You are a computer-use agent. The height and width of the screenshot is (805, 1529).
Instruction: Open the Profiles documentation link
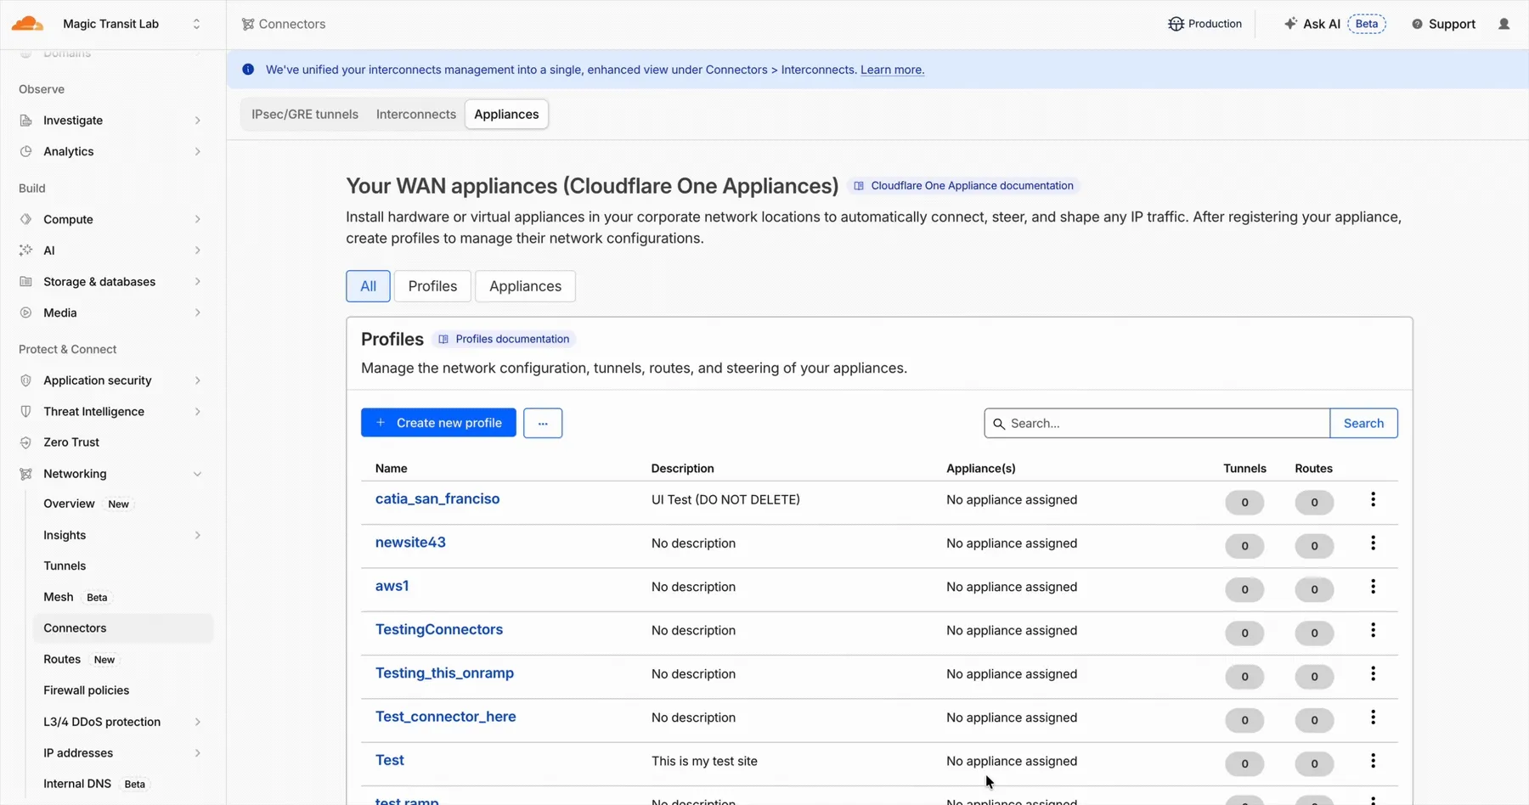click(x=504, y=339)
